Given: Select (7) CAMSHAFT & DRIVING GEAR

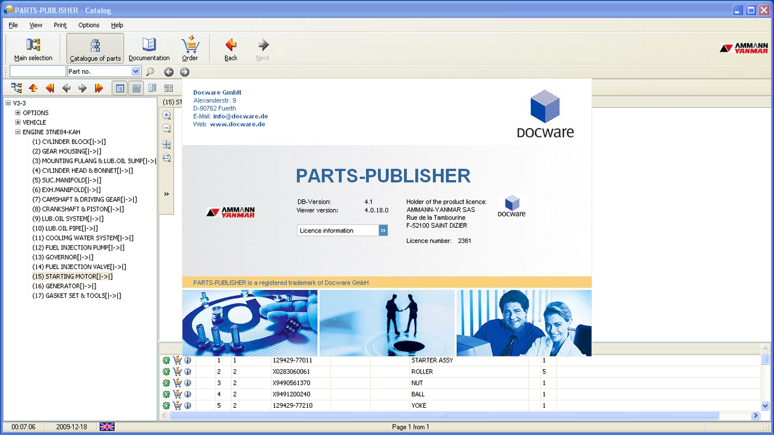Looking at the screenshot, I should click(x=85, y=199).
